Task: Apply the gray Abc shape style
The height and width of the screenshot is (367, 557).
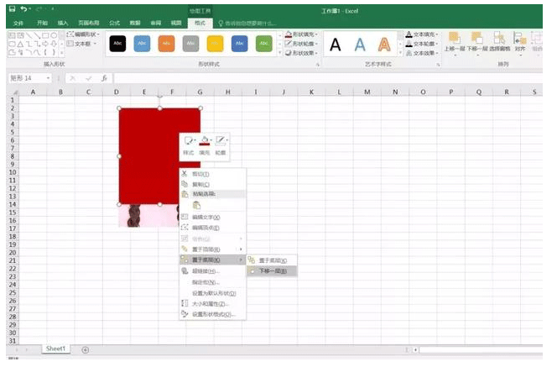Action: 190,44
